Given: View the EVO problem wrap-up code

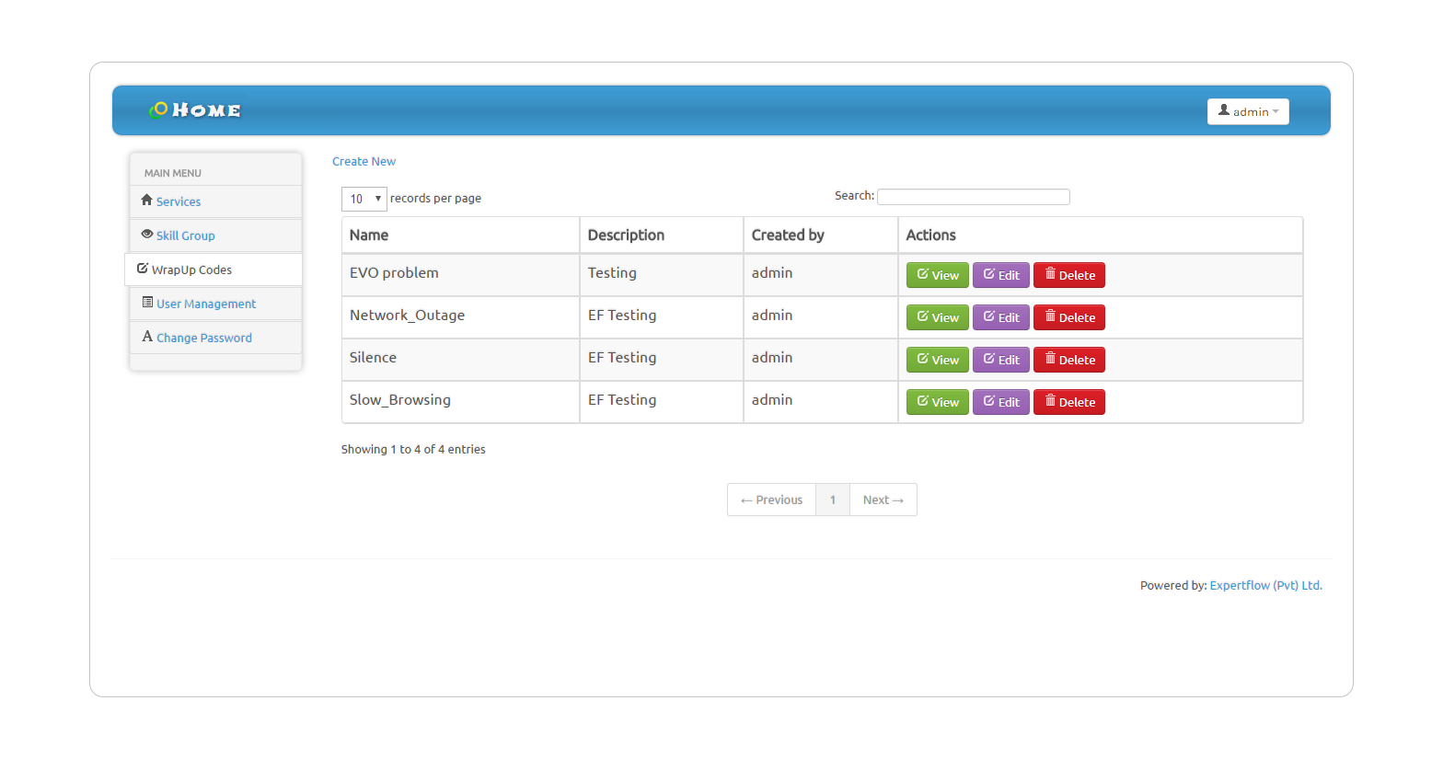Looking at the screenshot, I should click(938, 275).
